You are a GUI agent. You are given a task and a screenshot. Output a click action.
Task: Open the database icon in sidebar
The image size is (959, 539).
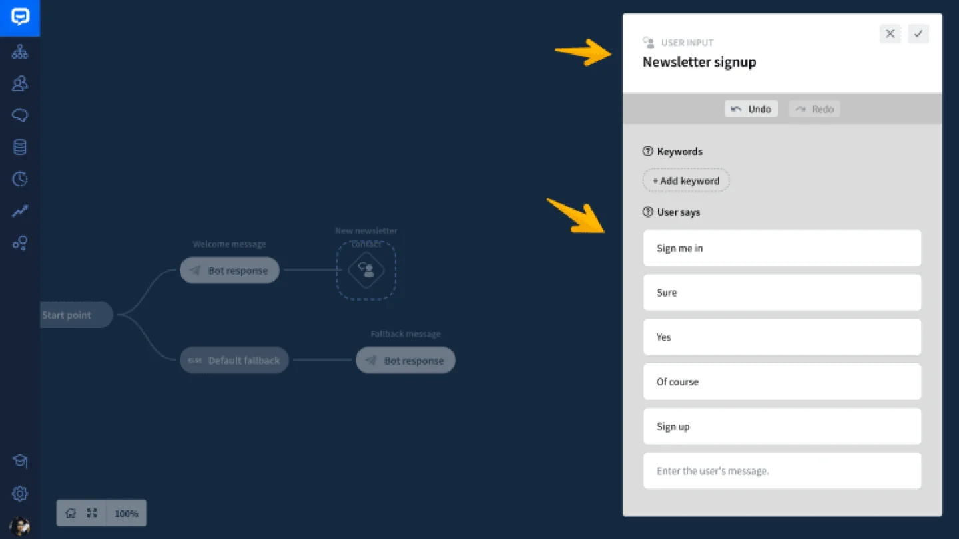(20, 147)
